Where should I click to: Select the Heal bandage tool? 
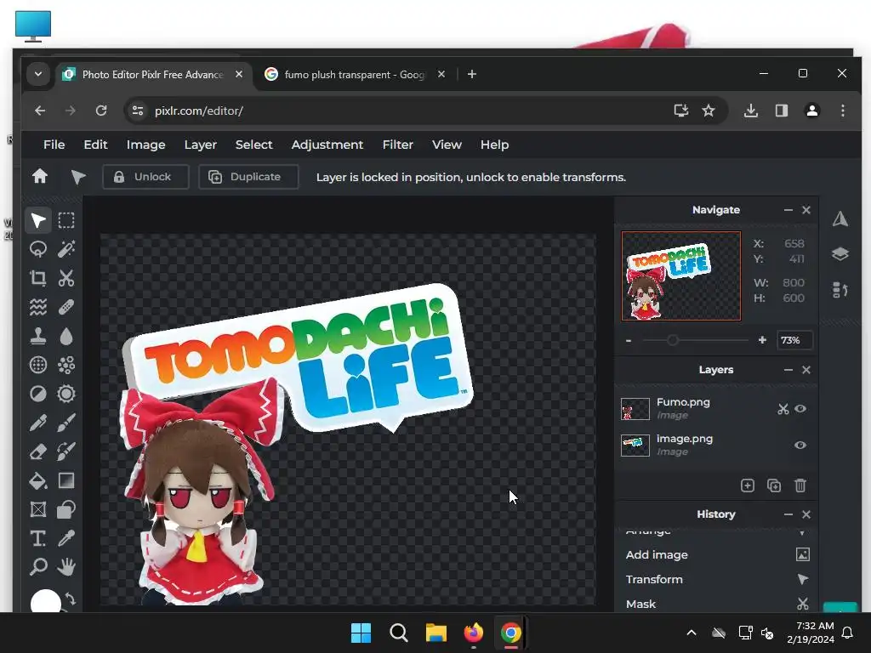[66, 307]
